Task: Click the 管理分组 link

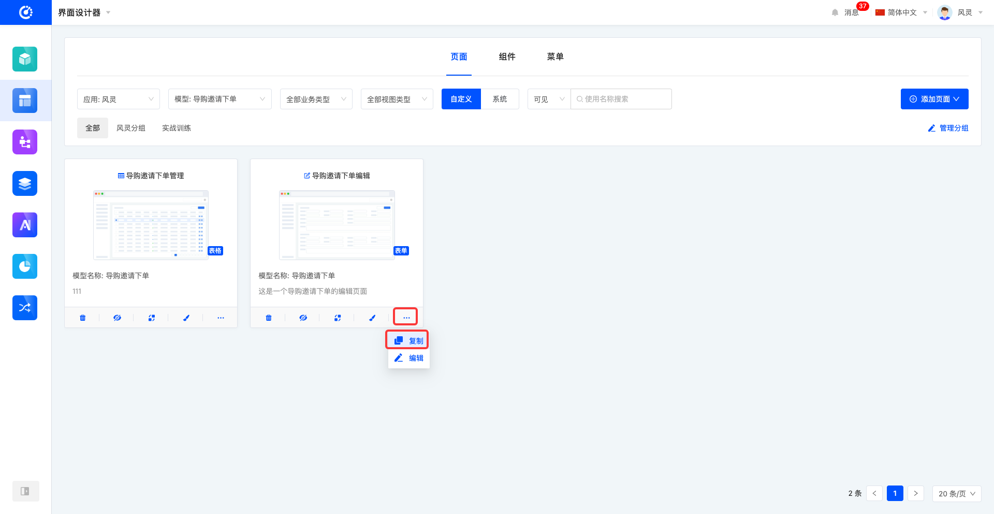Action: [948, 128]
